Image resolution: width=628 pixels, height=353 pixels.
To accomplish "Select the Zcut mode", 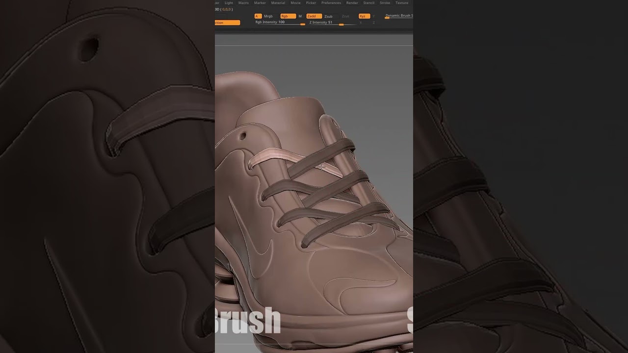I will coord(345,16).
